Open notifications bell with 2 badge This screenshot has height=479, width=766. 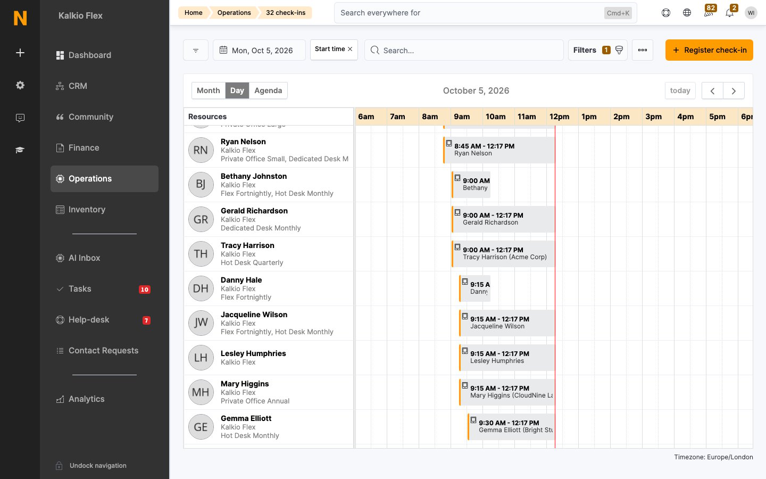point(730,12)
